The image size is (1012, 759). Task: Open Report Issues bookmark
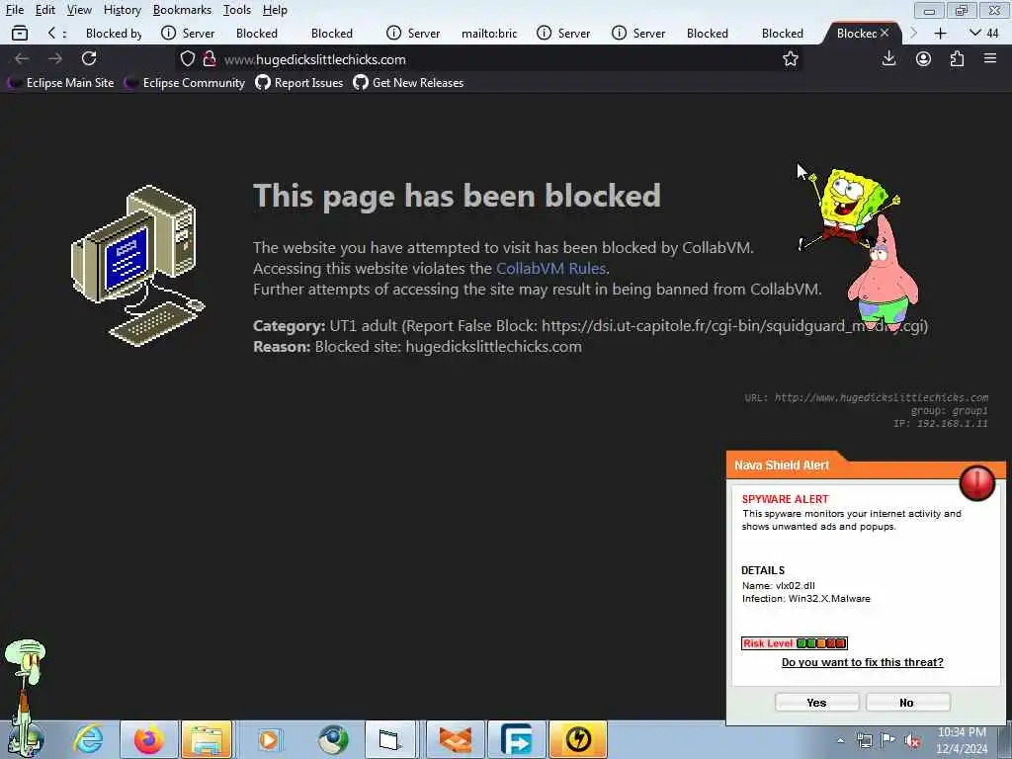pos(299,83)
